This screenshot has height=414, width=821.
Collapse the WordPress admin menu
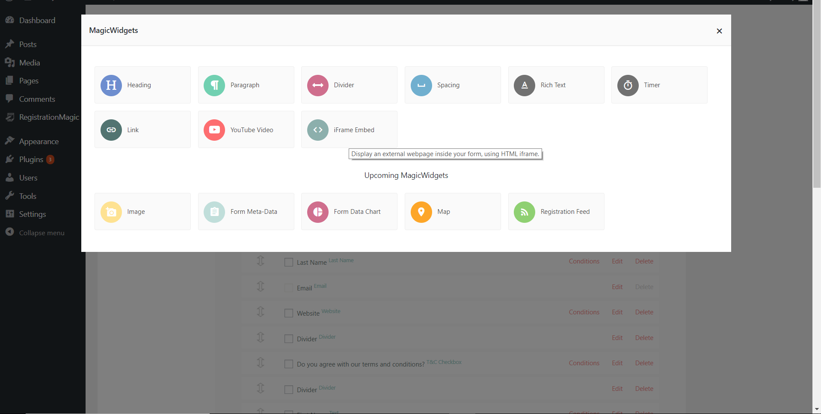coord(41,233)
